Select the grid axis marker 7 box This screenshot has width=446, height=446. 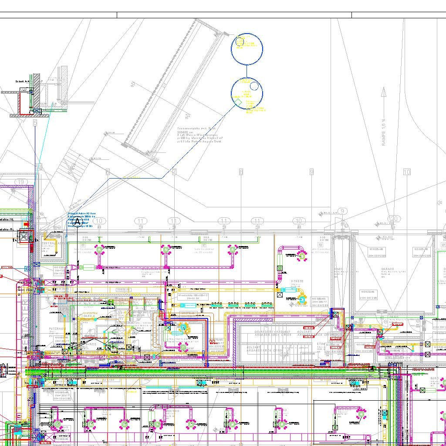(174, 172)
